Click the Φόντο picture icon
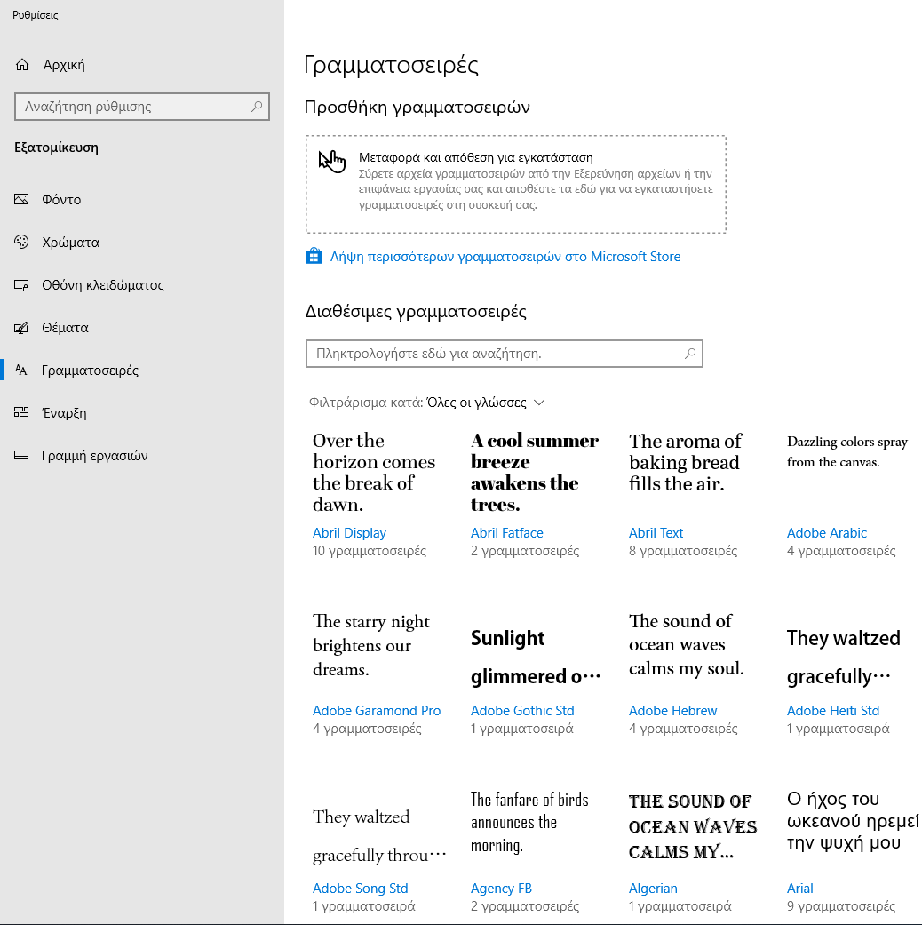The height and width of the screenshot is (925, 922). coord(21,199)
